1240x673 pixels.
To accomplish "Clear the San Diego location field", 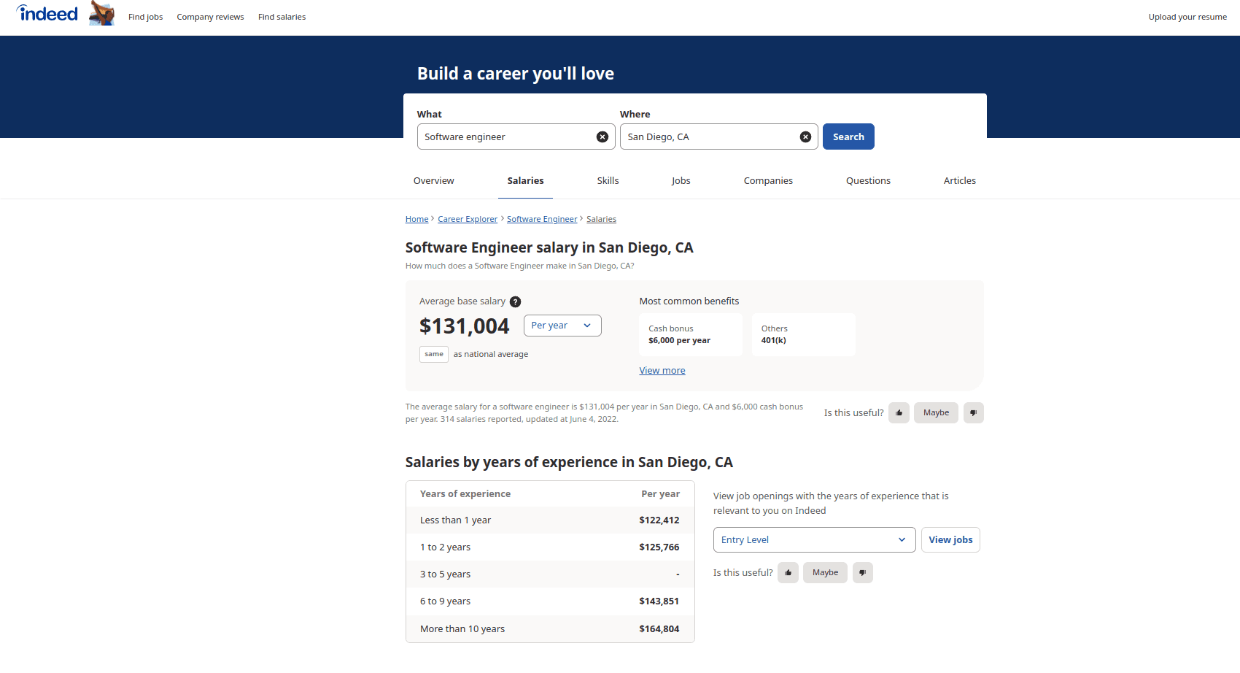I will pyautogui.click(x=805, y=137).
